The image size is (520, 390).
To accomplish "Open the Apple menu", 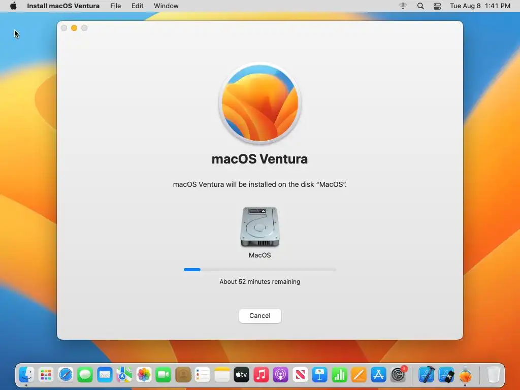I will coord(13,6).
